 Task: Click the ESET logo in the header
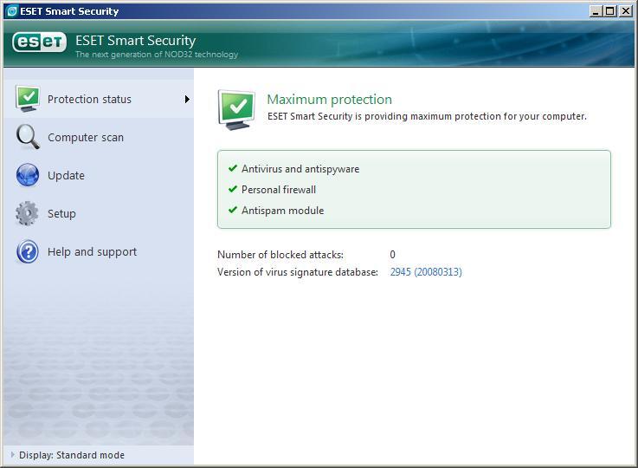coord(39,42)
